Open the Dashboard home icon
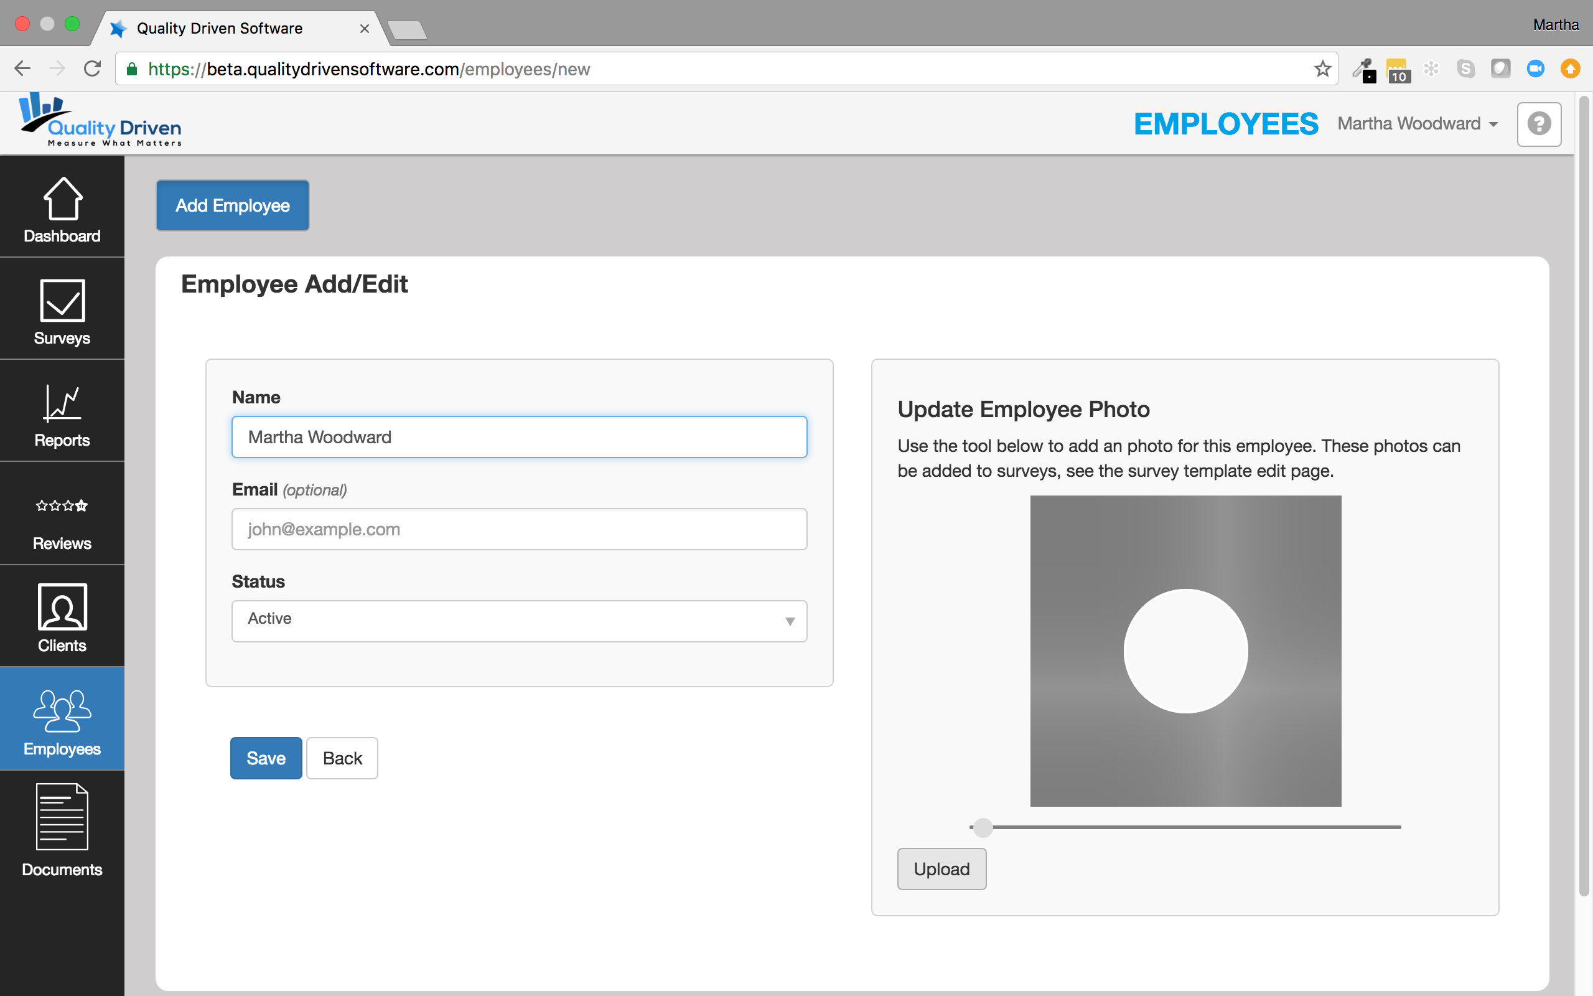This screenshot has height=996, width=1593. [62, 199]
